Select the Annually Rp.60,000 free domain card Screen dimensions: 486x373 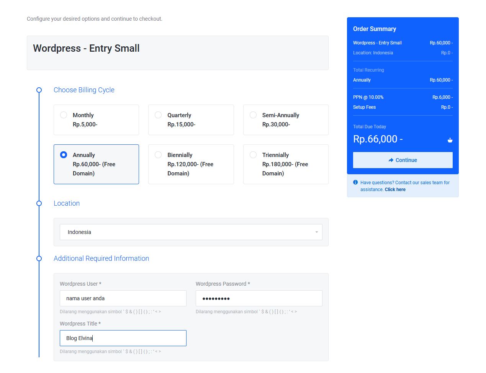coord(96,164)
